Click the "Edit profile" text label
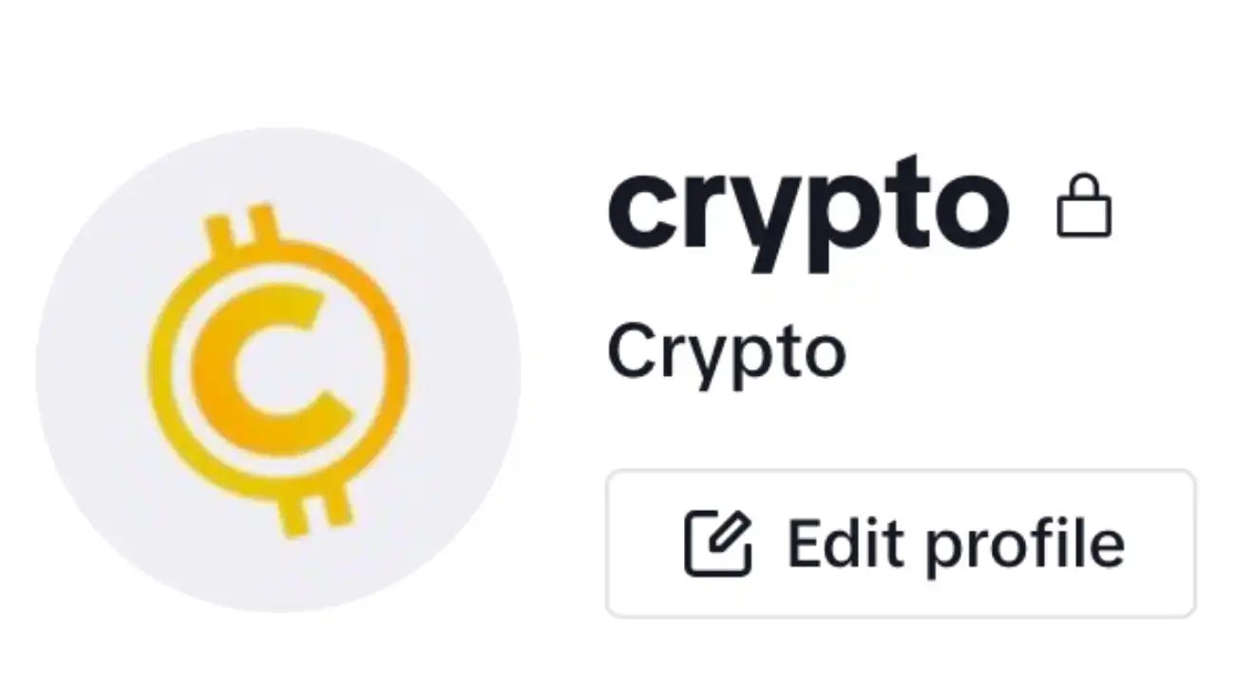The height and width of the screenshot is (694, 1235). pos(957,543)
